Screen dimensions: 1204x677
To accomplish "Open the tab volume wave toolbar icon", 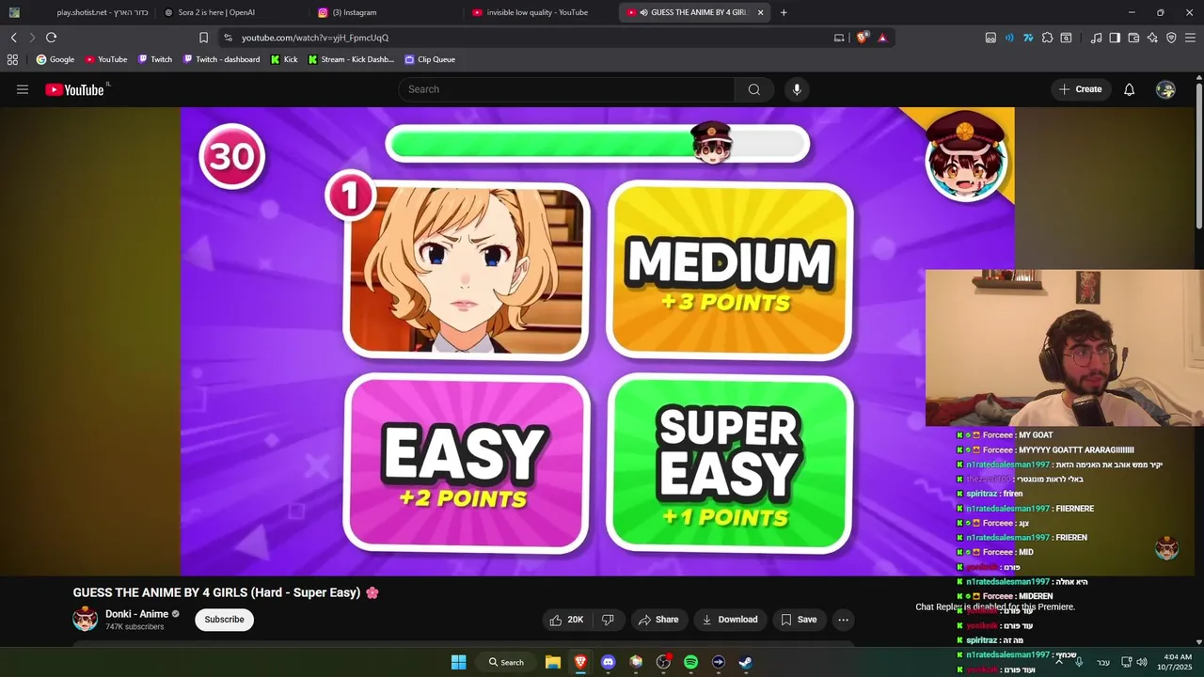I will pyautogui.click(x=1009, y=38).
